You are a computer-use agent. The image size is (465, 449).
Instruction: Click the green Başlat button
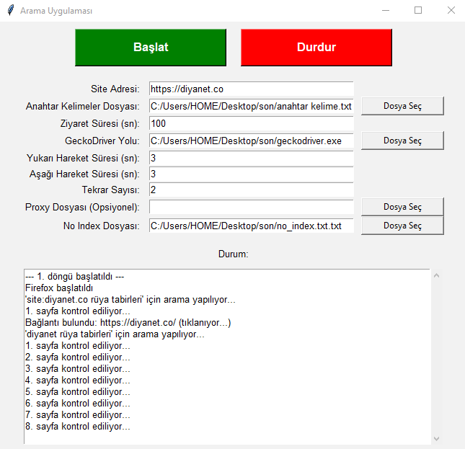click(x=151, y=48)
